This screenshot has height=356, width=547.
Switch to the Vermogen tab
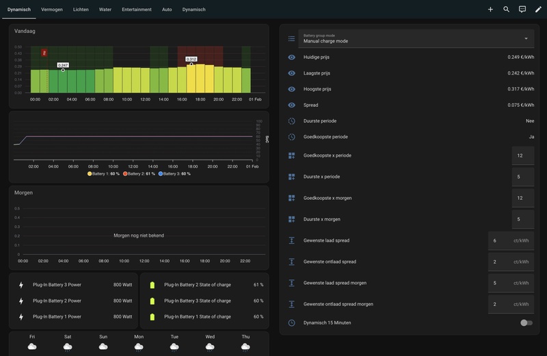[52, 10]
